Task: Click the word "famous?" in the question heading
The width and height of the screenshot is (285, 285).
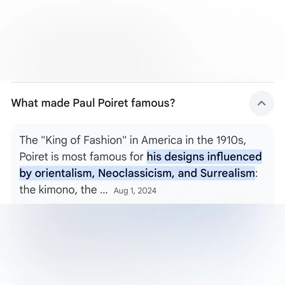Action: 153,103
